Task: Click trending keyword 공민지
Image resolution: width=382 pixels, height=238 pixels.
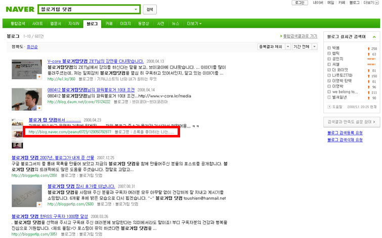Action: point(337,59)
